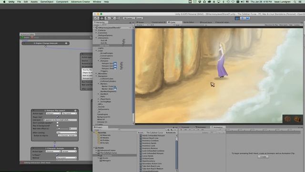Select the OpenInventory asset
305x172 pixels.
(149, 161)
